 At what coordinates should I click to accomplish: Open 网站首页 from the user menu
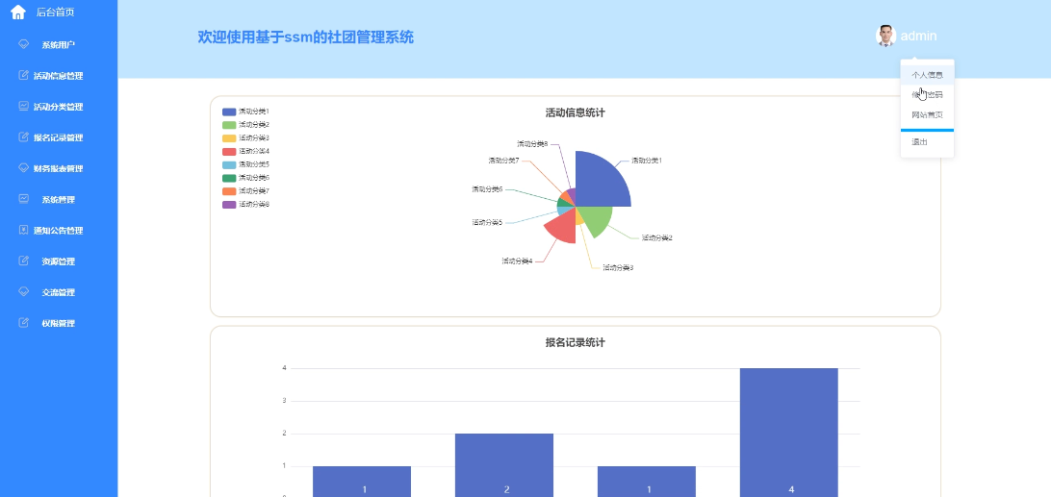click(927, 114)
